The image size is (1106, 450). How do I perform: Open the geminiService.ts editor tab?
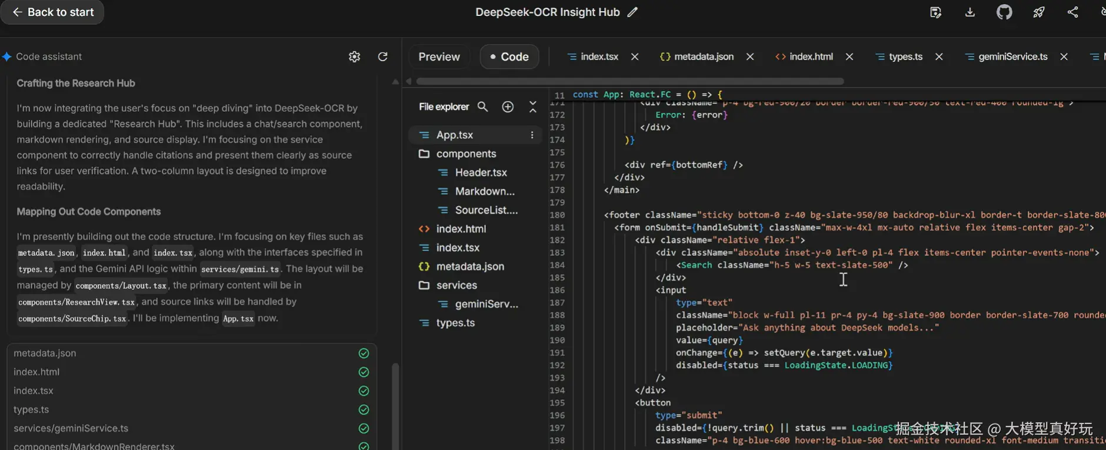click(x=1012, y=56)
